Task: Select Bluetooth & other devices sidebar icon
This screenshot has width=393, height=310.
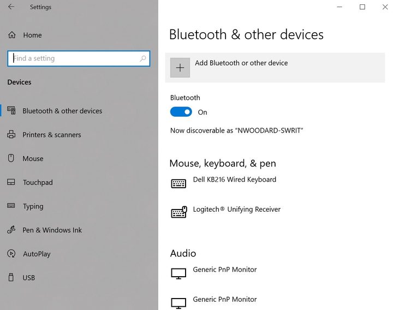Action: click(11, 110)
